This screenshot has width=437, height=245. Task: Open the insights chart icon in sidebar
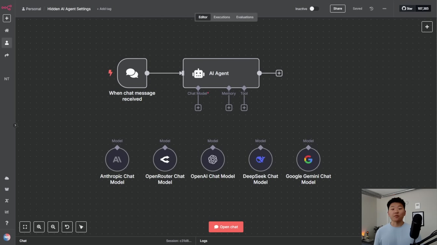tap(7, 212)
